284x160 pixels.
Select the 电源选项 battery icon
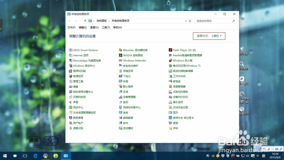(x=71, y=76)
